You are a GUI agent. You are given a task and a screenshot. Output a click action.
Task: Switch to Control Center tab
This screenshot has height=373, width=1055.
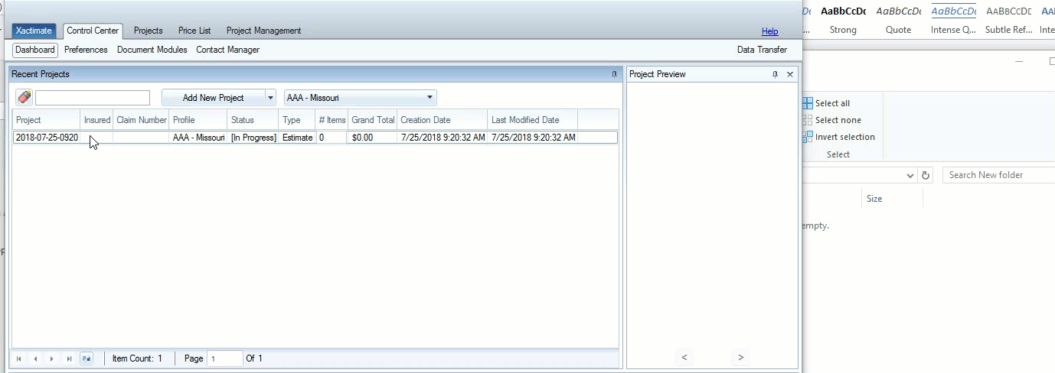click(93, 31)
